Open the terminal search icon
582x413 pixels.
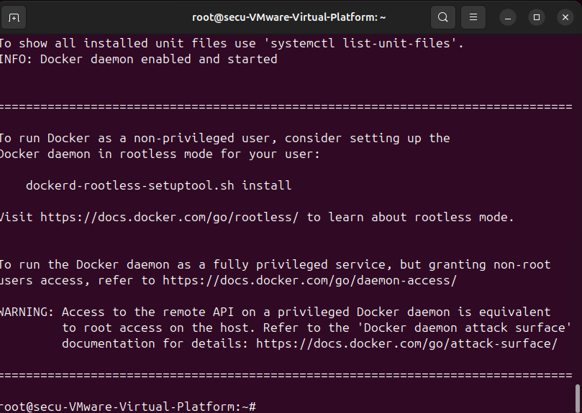point(443,17)
